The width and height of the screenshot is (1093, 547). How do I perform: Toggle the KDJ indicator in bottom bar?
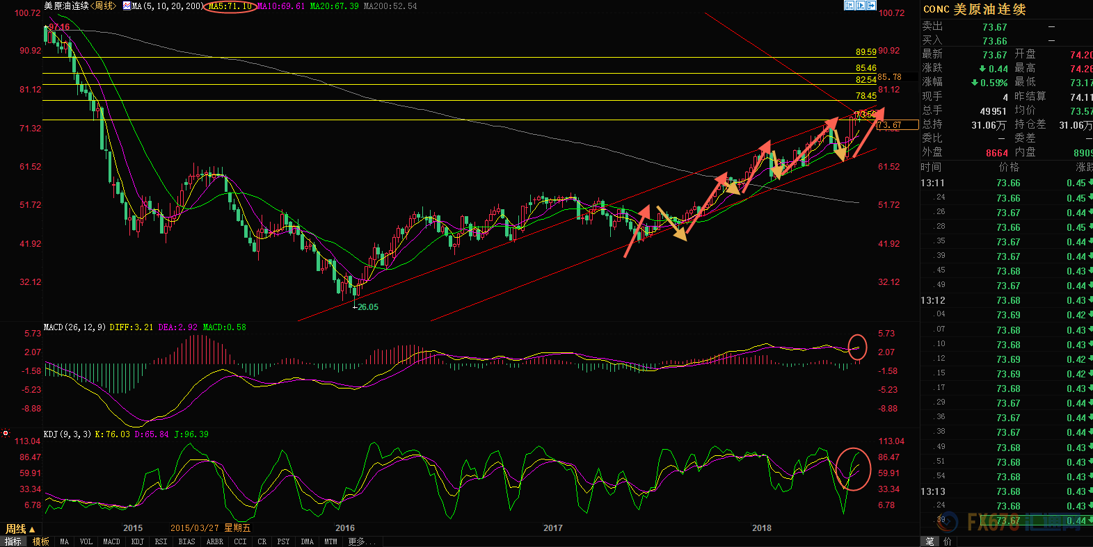point(138,541)
